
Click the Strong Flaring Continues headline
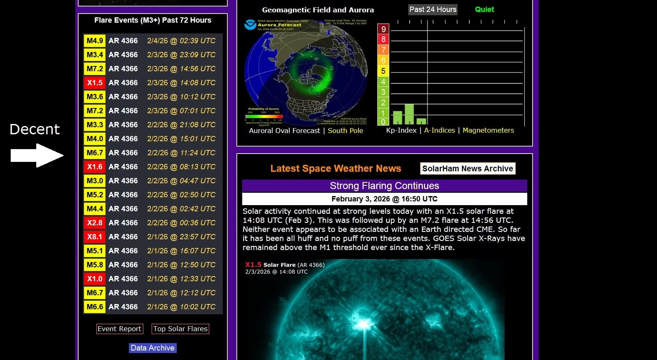point(384,186)
